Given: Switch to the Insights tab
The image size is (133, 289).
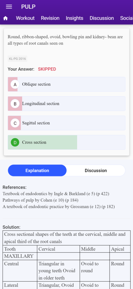Looking at the screenshot, I should (75, 18).
